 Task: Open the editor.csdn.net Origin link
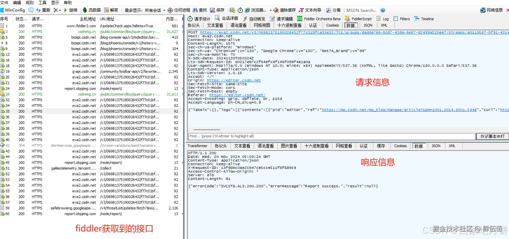(234, 80)
